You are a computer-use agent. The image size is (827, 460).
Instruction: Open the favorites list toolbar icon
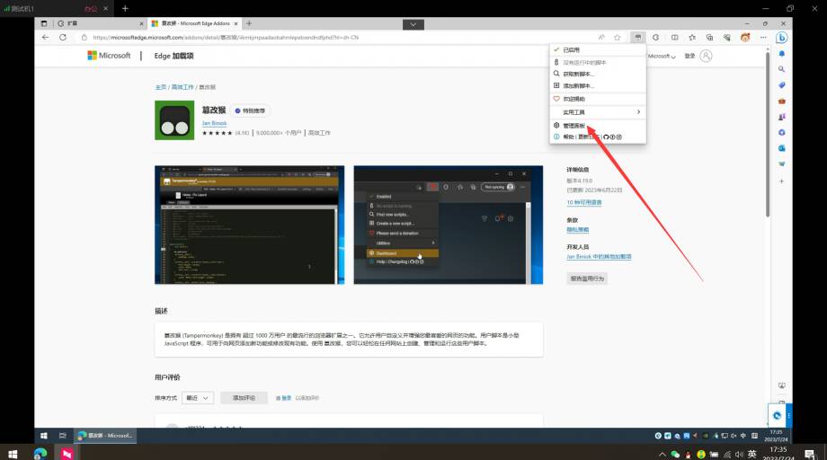pyautogui.click(x=692, y=38)
